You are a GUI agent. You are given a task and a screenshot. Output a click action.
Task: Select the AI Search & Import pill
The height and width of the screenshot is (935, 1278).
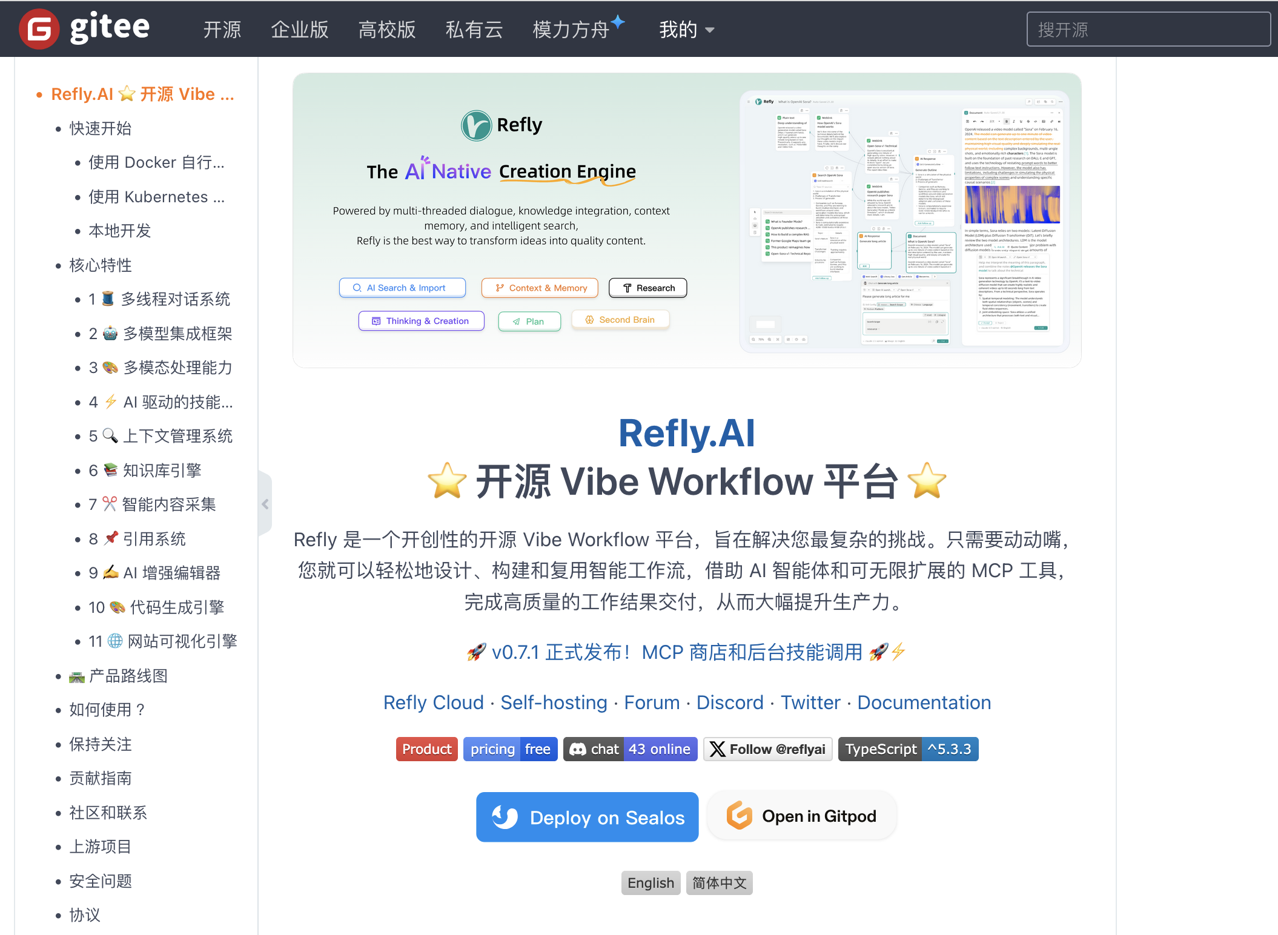click(x=402, y=287)
